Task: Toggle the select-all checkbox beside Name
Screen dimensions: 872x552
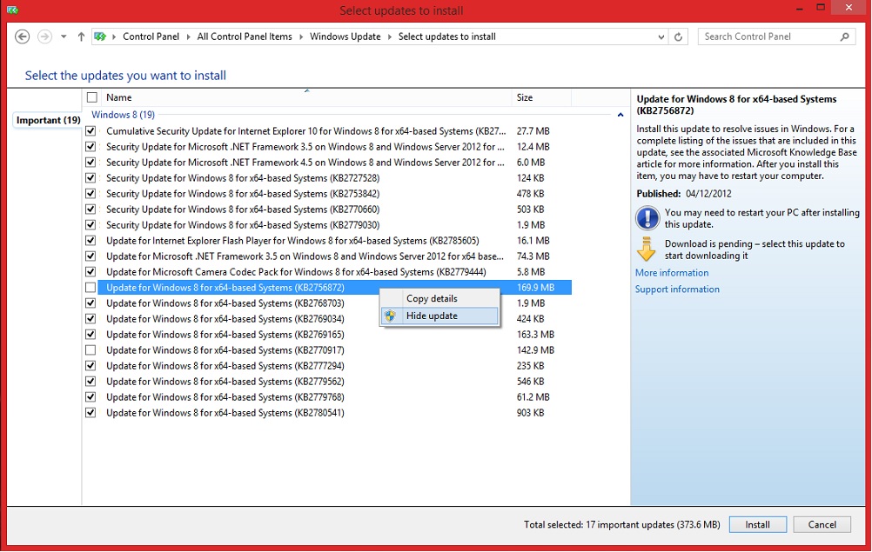Action: (92, 97)
